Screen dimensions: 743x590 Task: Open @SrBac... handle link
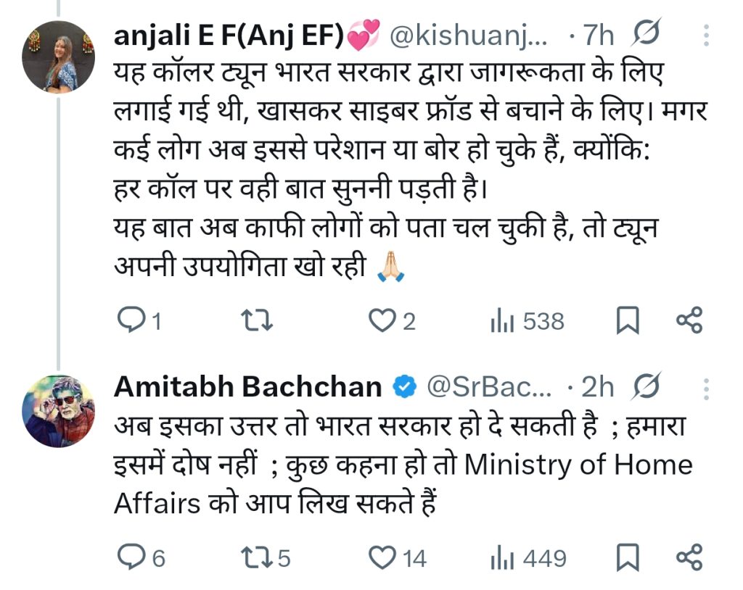(489, 387)
